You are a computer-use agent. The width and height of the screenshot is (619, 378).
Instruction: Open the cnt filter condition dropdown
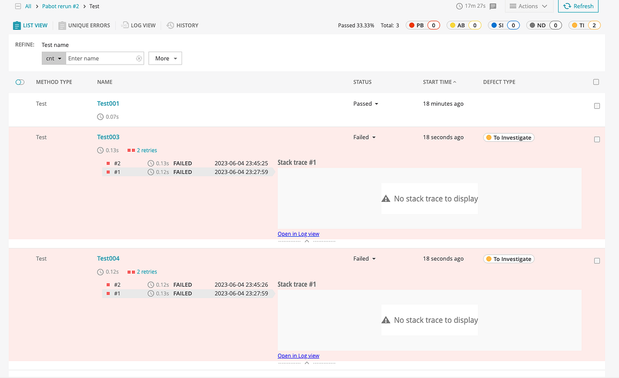[x=53, y=58]
